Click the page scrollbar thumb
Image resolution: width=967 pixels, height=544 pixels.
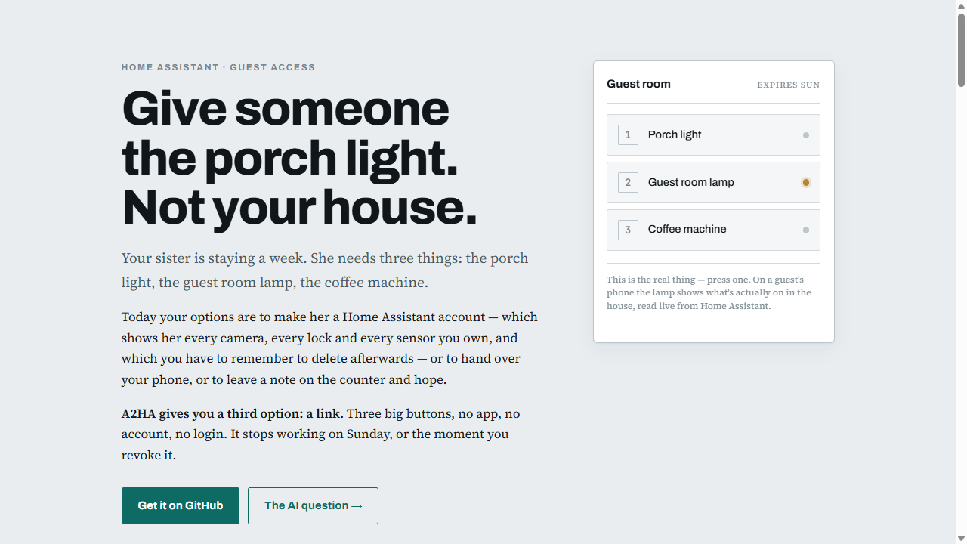point(961,49)
